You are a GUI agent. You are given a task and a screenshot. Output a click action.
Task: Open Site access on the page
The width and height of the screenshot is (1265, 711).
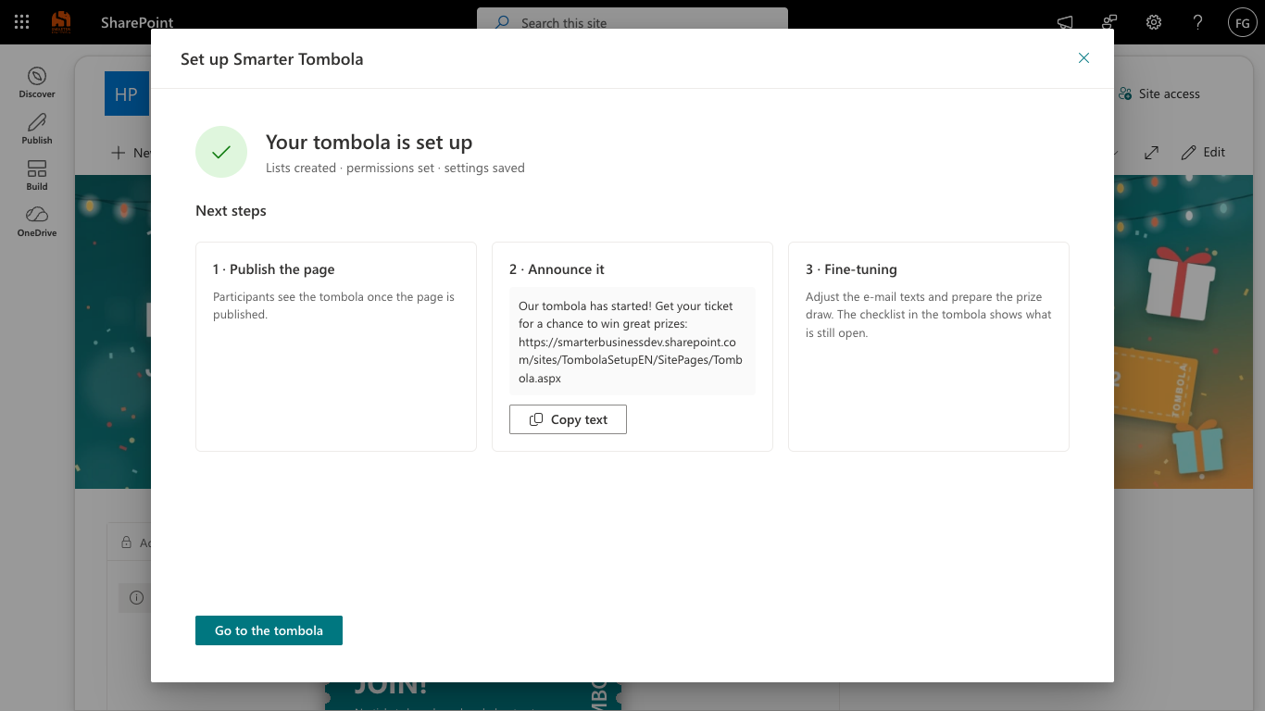pyautogui.click(x=1159, y=94)
